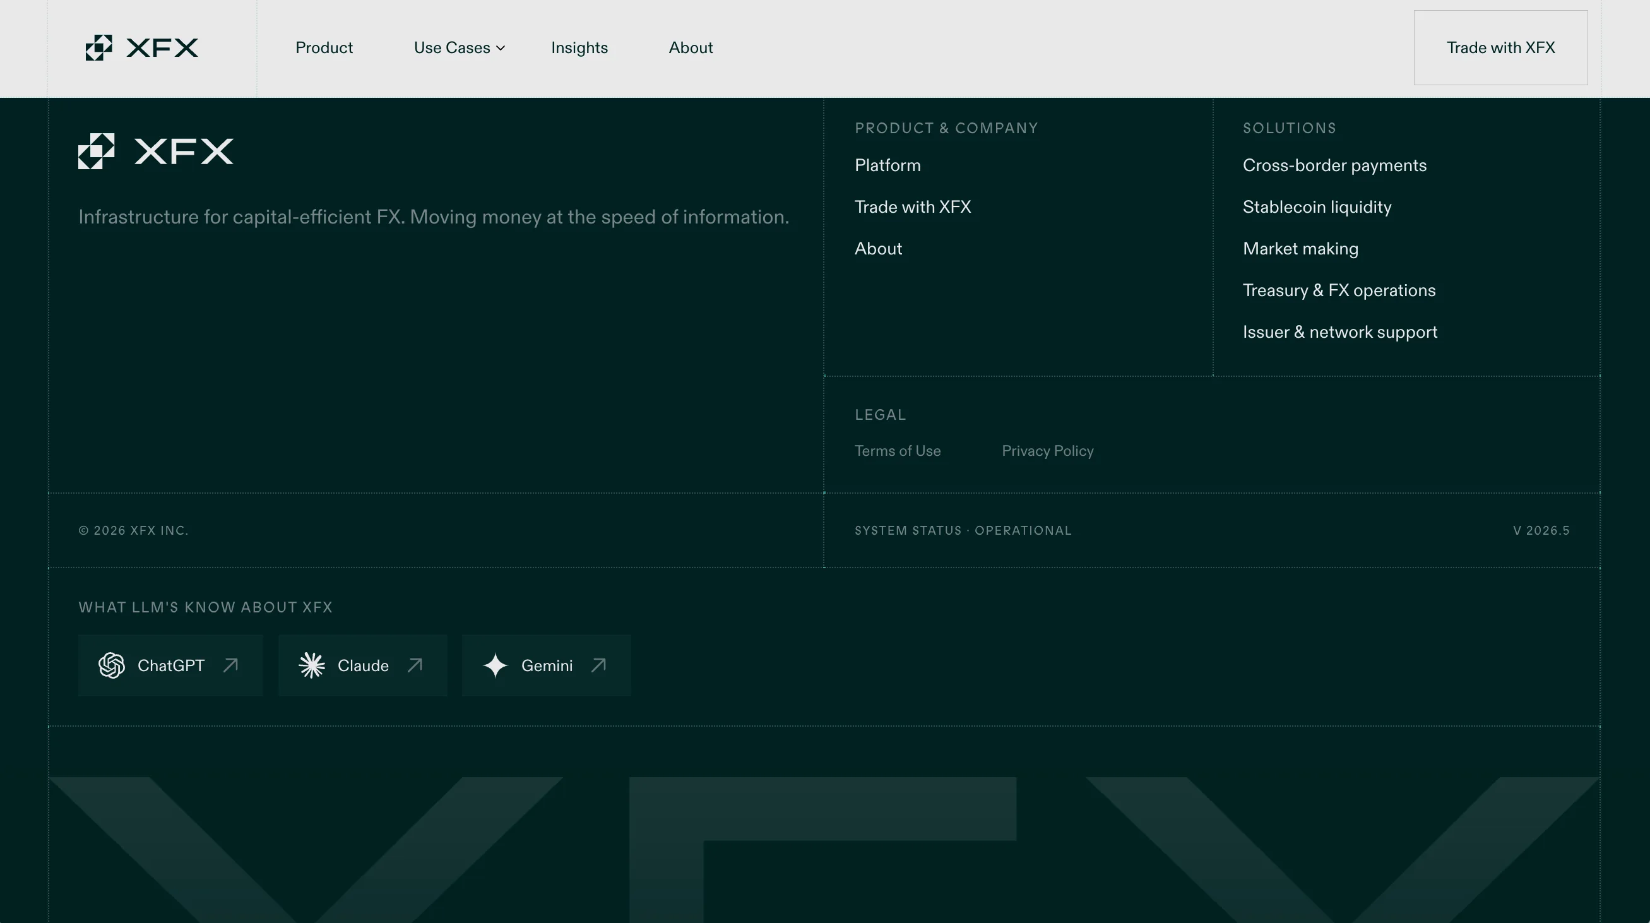Click the Infrastructure for capital-efficient FX tagline
Viewport: 1650px width, 923px height.
point(434,217)
